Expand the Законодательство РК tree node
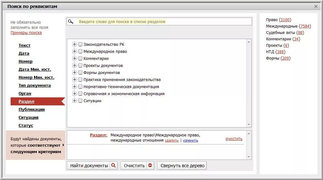Image resolution: width=323 pixels, height=180 pixels. coord(75,44)
